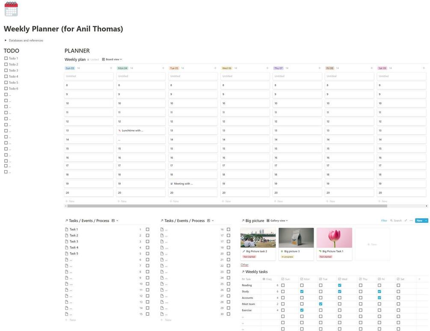Click the plus icon in Sun 03 column
Image resolution: width=430 pixels, height=331 pixels.
click(x=111, y=68)
